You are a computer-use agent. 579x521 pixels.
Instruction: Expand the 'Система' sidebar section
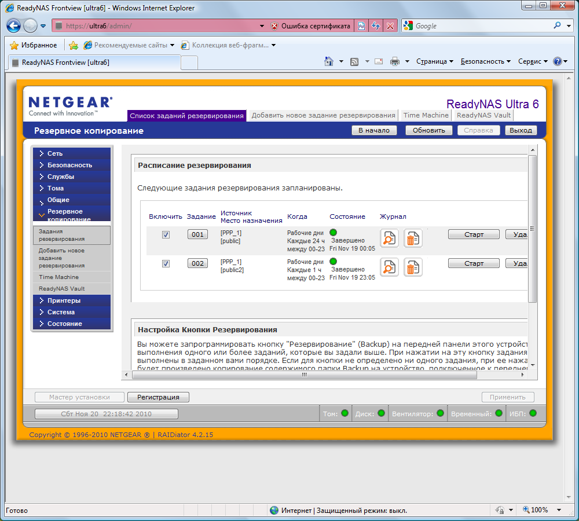(x=72, y=312)
